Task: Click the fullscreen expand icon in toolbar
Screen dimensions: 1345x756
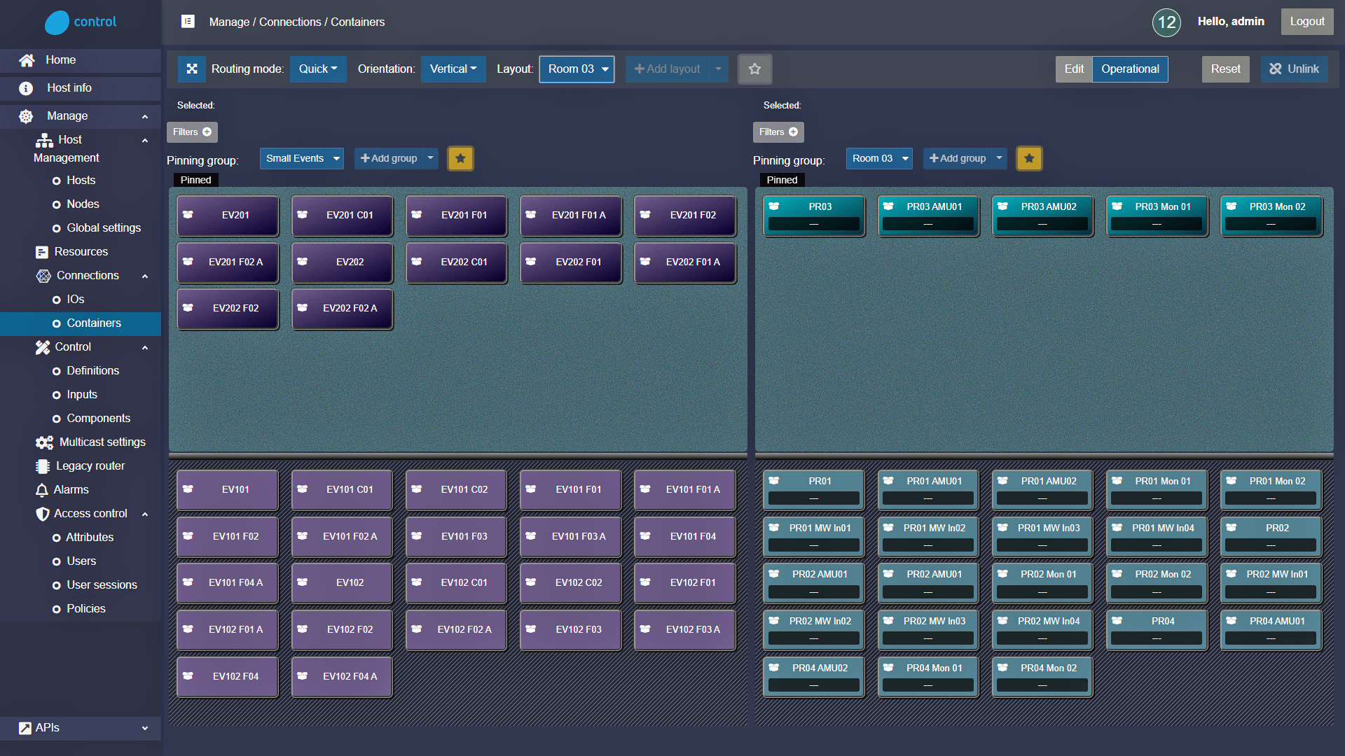Action: (191, 69)
